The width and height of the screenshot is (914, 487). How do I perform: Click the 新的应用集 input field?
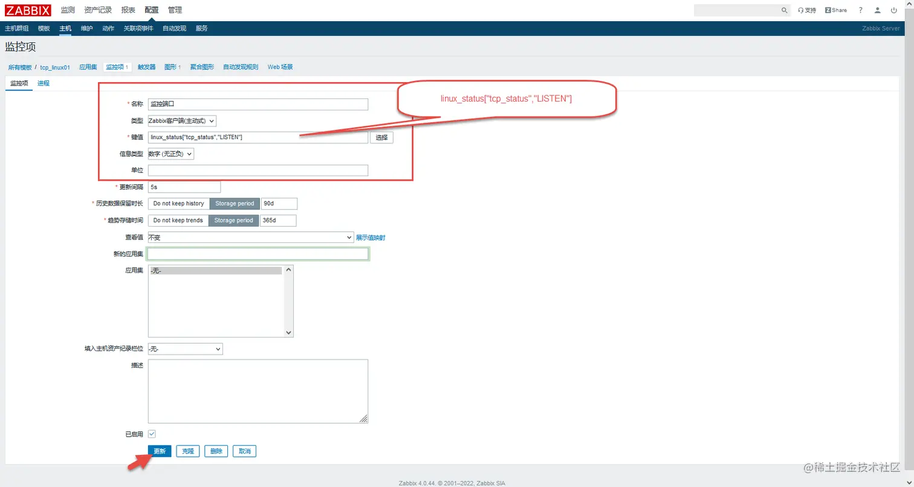coord(258,254)
